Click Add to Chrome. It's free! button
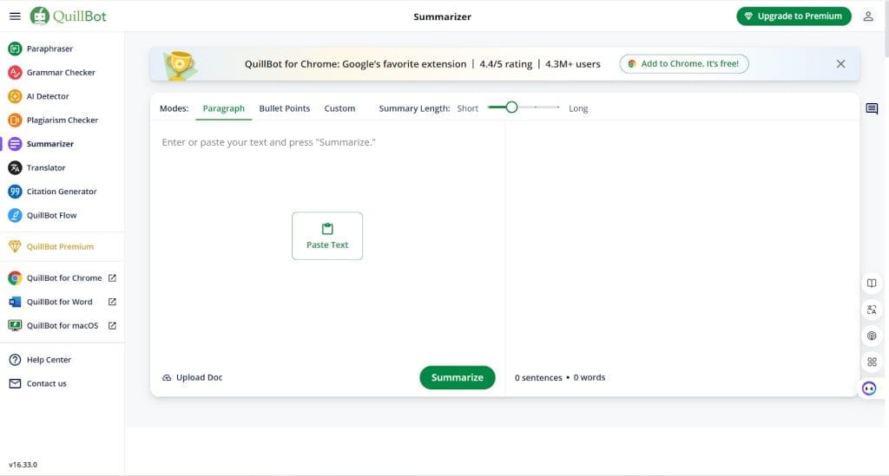889x476 pixels. pyautogui.click(x=684, y=64)
